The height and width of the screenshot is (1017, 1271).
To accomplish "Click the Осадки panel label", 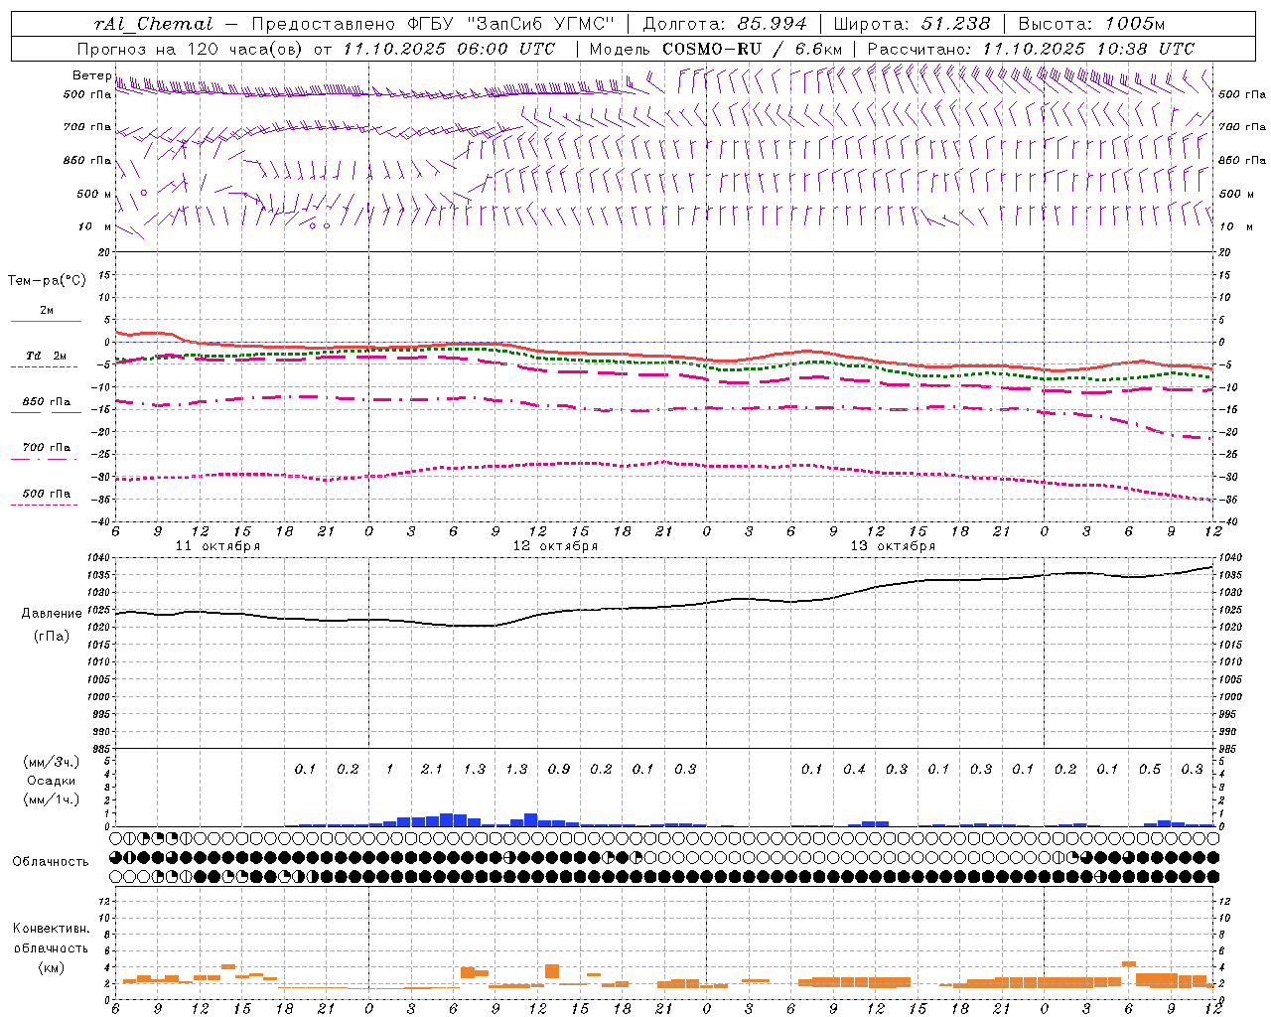I will pos(50,781).
